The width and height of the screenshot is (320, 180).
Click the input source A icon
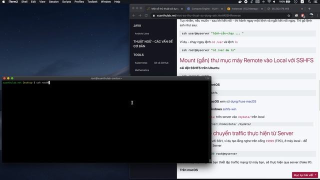tap(302, 2)
